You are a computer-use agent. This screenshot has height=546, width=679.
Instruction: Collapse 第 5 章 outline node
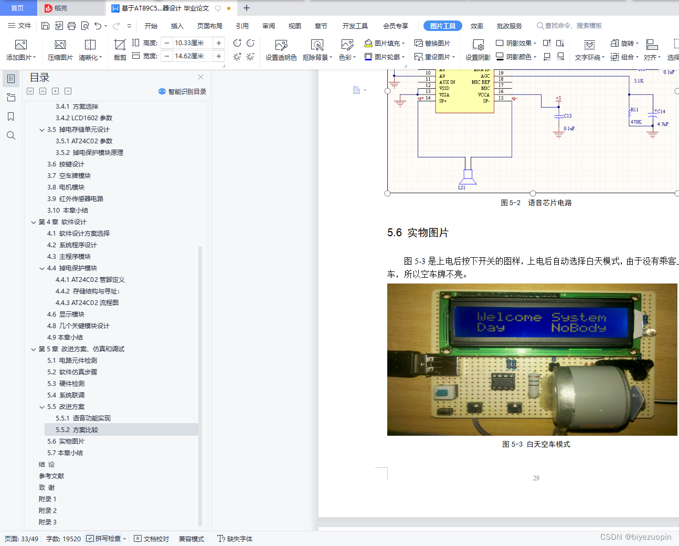[x=34, y=349]
